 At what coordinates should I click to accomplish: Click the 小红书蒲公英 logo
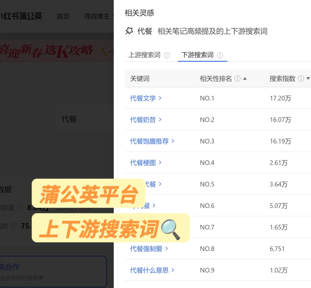point(21,16)
